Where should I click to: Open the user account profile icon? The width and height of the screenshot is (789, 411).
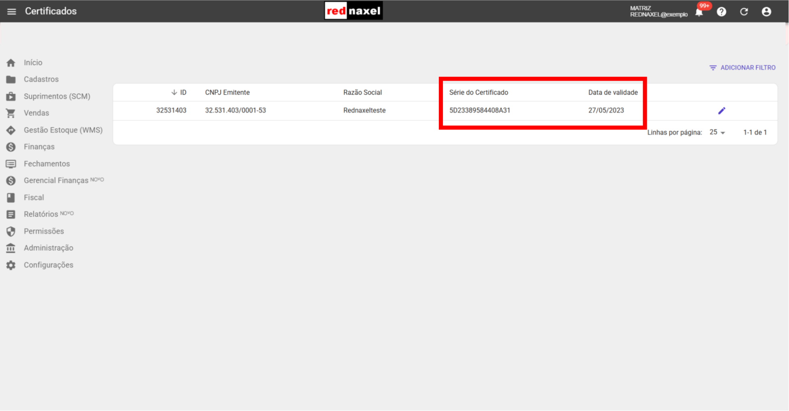766,12
